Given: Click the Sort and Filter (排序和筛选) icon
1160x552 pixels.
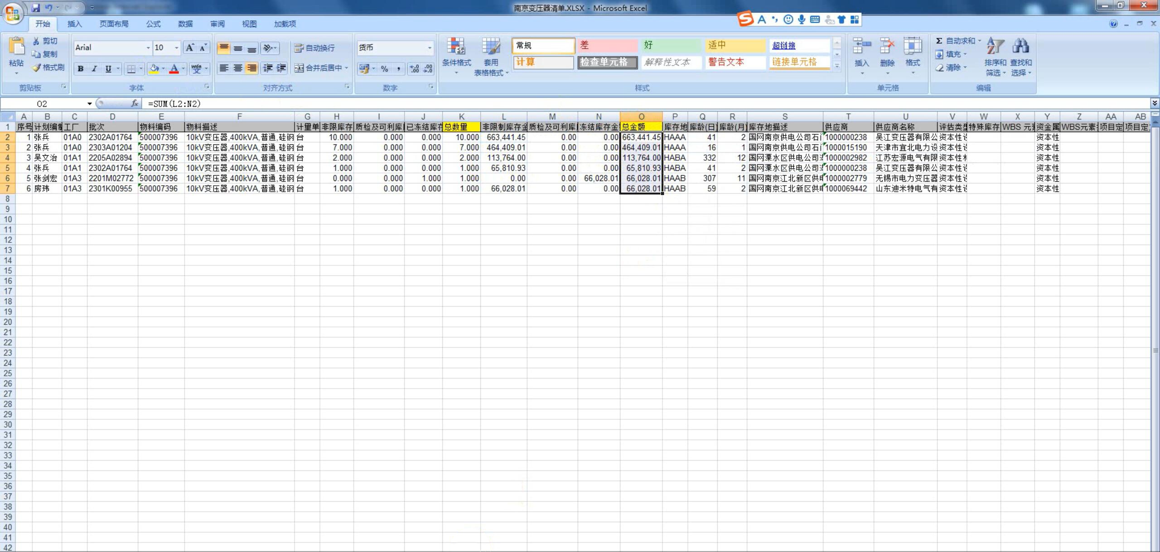Looking at the screenshot, I should click(x=995, y=46).
